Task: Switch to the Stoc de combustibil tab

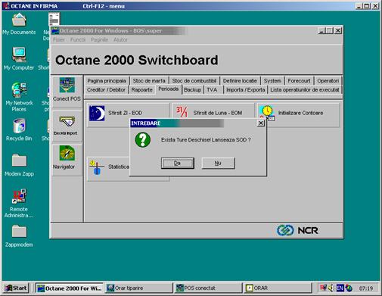Action: pyautogui.click(x=194, y=81)
